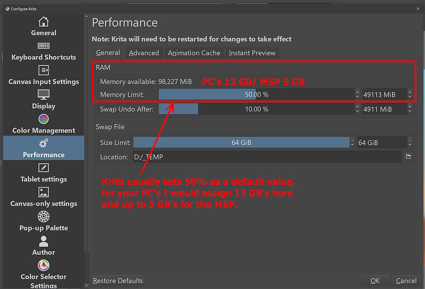This screenshot has width=425, height=289.
Task: Increase Memory Limit 49113 MiB value
Action: (x=410, y=91)
